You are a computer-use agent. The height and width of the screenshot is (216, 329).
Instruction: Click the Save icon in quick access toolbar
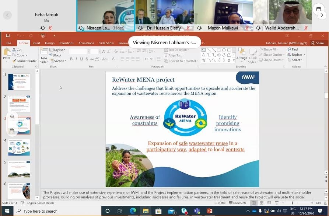point(8,36)
